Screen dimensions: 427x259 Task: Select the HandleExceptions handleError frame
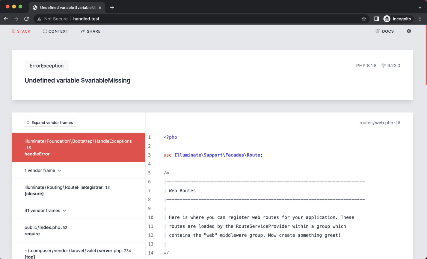78,147
